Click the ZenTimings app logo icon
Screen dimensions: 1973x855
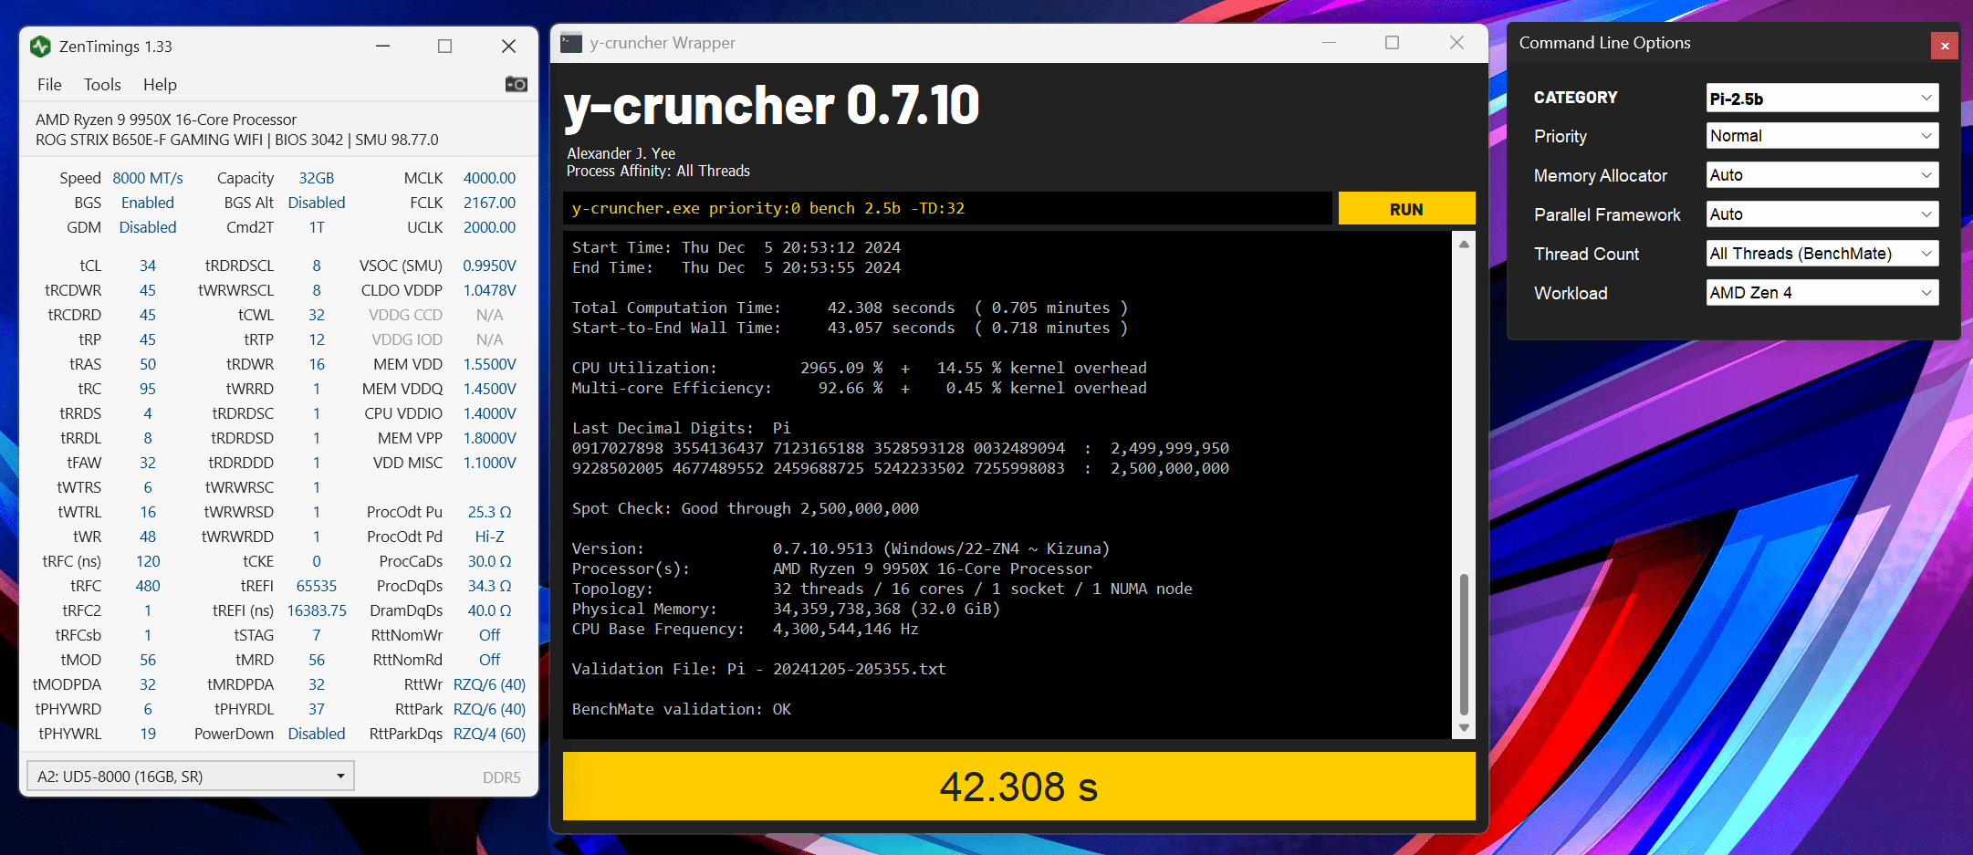[40, 46]
